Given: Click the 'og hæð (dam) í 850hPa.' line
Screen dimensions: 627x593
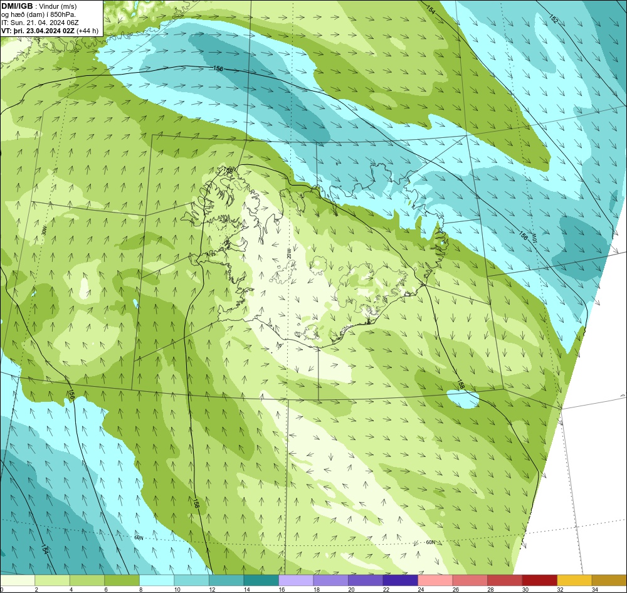Looking at the screenshot, I should click(x=38, y=14).
